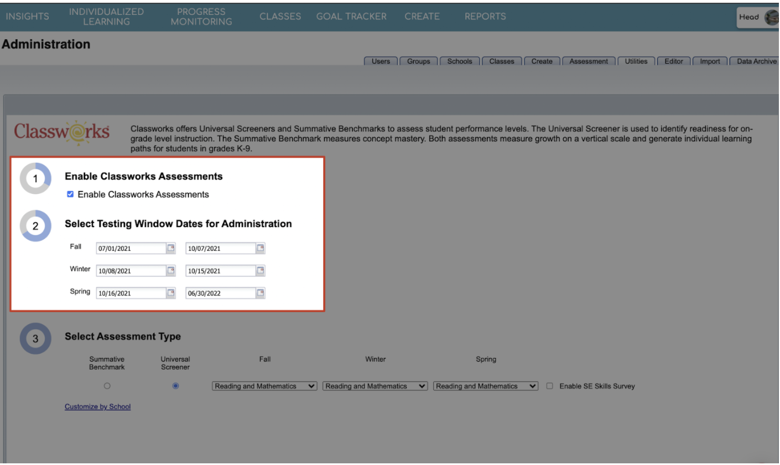
Task: Uncheck Enable Classworks Assessments checkbox
Action: 70,194
